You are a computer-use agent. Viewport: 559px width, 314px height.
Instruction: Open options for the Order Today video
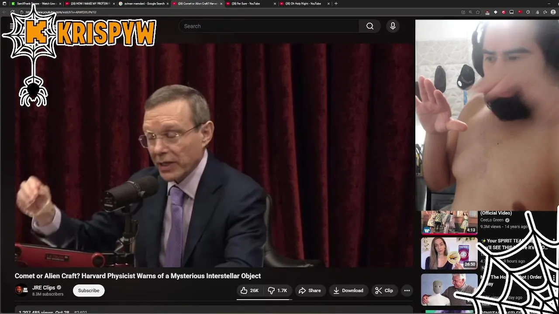554,277
